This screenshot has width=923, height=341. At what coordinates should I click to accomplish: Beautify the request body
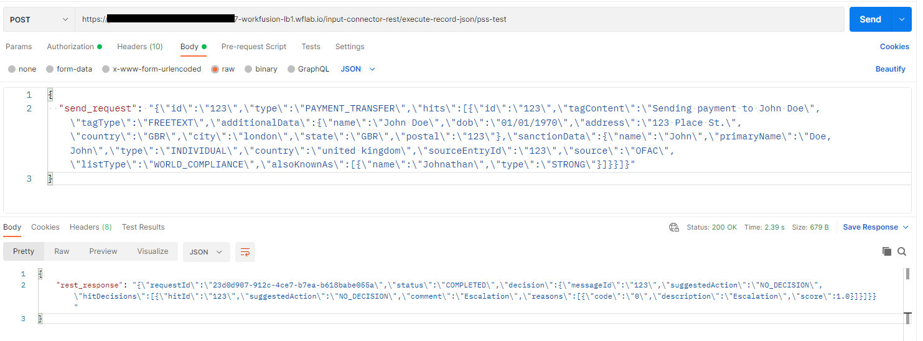click(890, 69)
